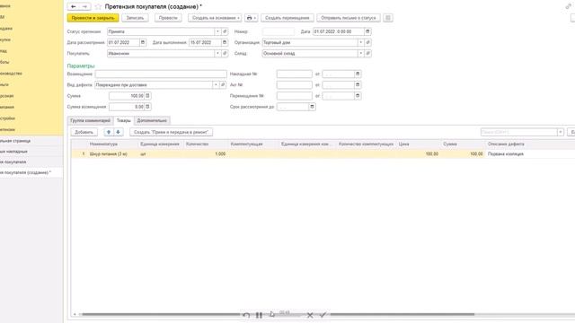
Task: Open calendar for Акт № date
Action: [x=358, y=85]
